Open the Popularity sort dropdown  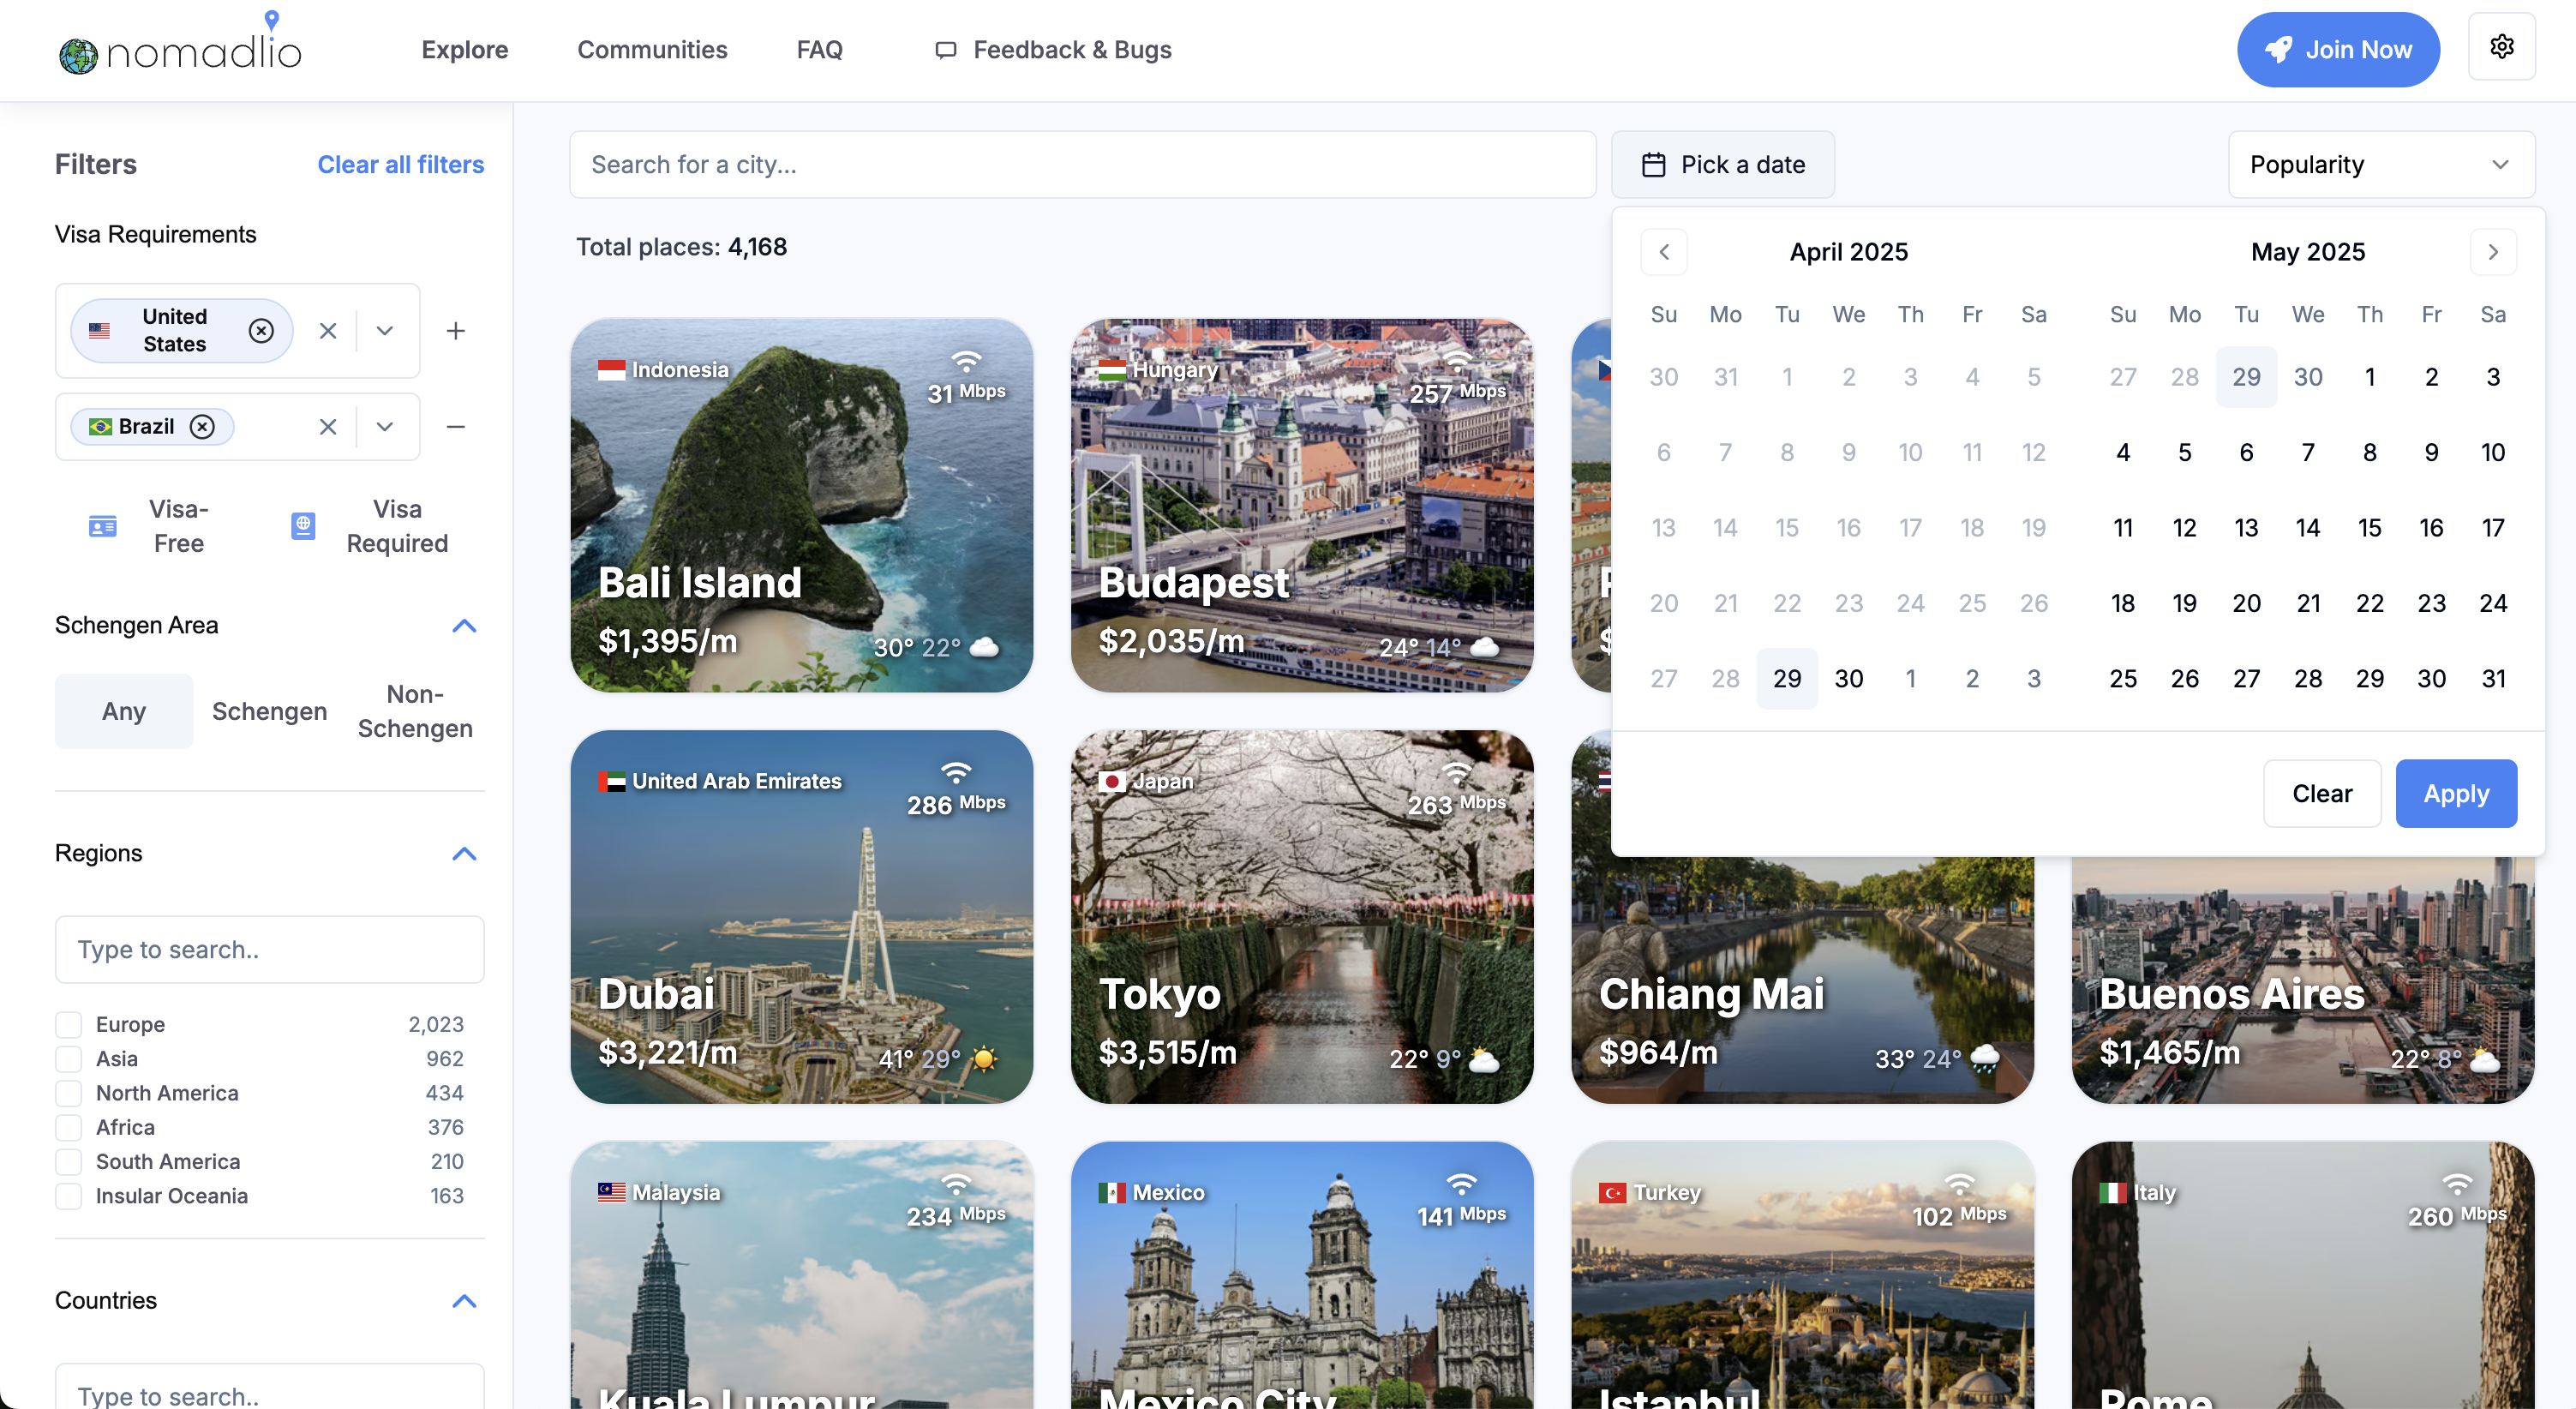pos(2381,165)
